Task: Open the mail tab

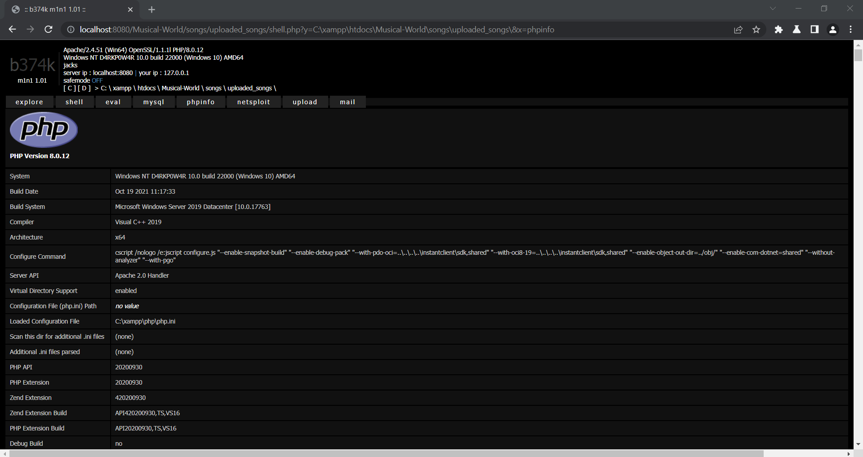Action: (347, 102)
